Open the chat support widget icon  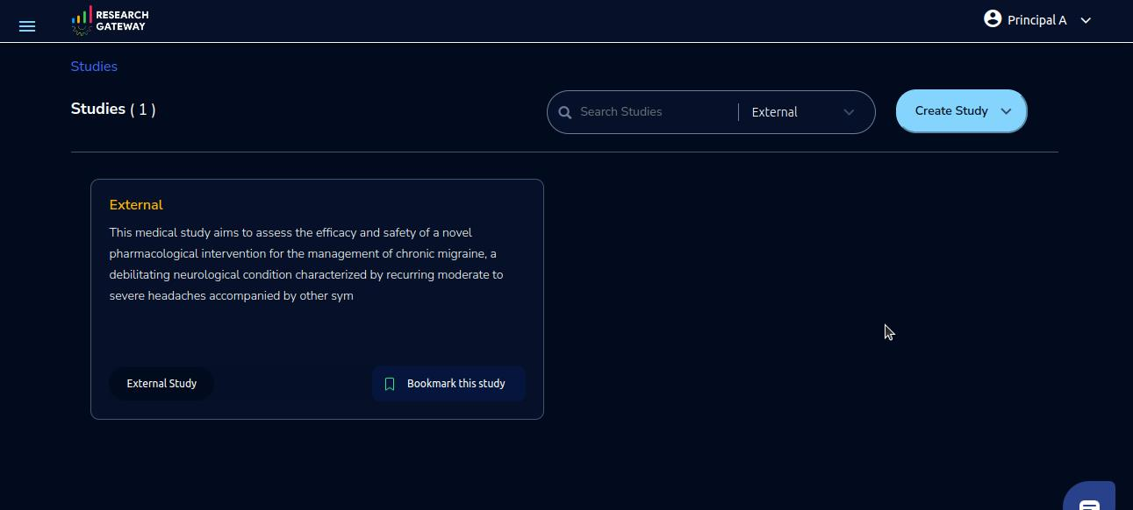(1089, 500)
